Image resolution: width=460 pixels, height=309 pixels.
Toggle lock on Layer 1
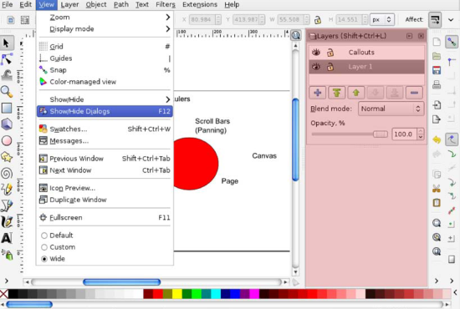tap(330, 67)
